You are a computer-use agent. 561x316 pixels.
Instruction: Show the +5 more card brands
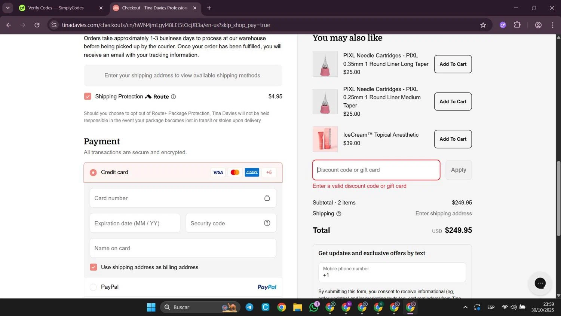tap(269, 172)
